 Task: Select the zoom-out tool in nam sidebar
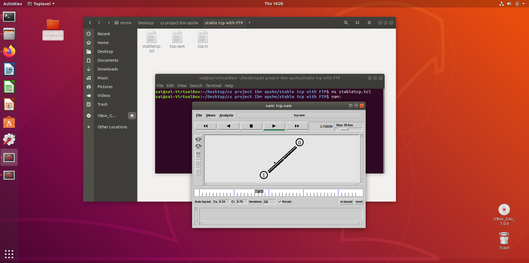click(x=198, y=147)
